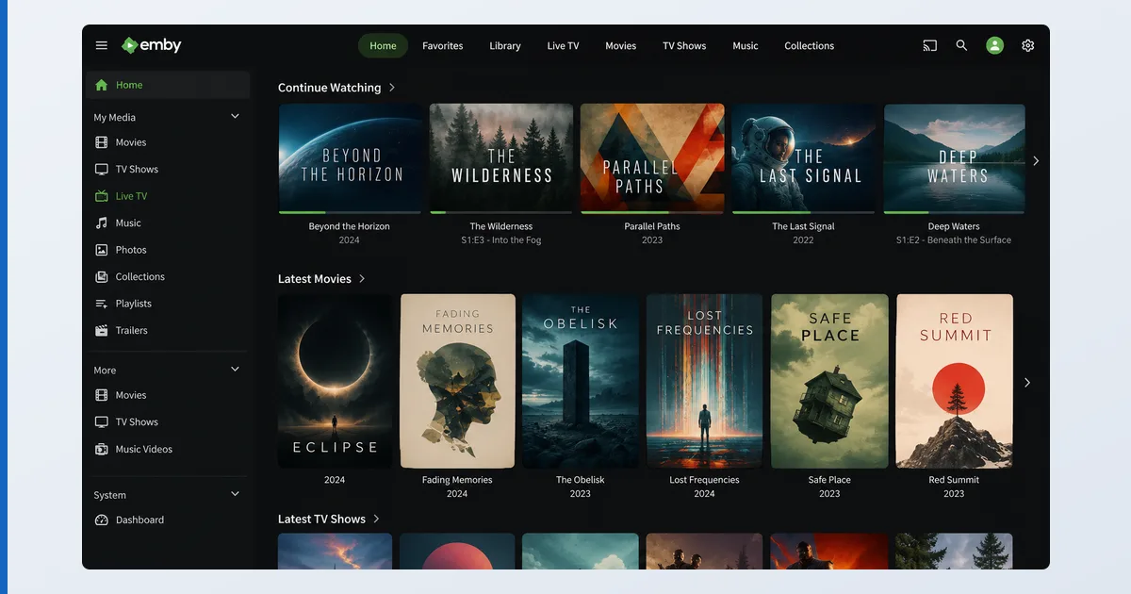Open the Latest Movies heading link
This screenshot has height=594, width=1131.
[315, 279]
